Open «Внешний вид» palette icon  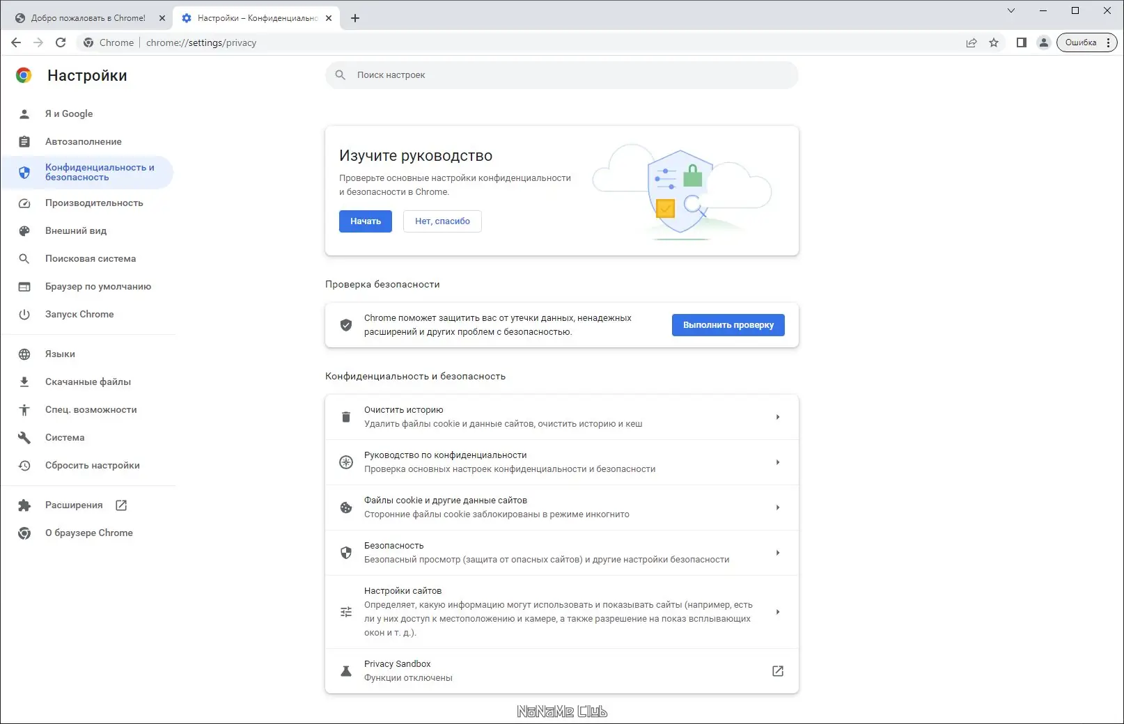point(24,230)
